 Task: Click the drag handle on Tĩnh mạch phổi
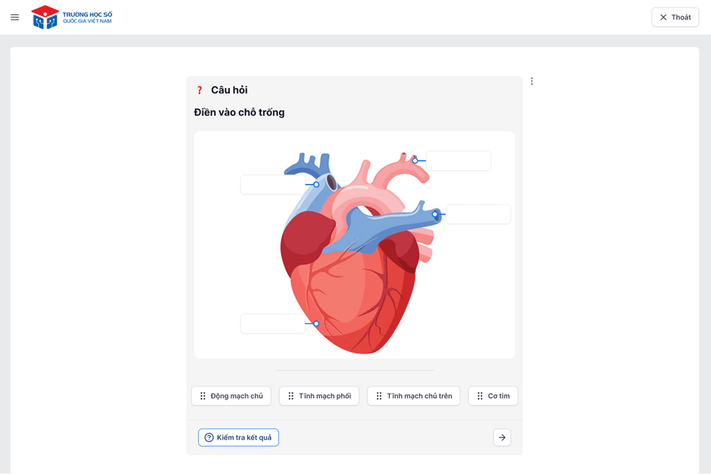click(291, 396)
